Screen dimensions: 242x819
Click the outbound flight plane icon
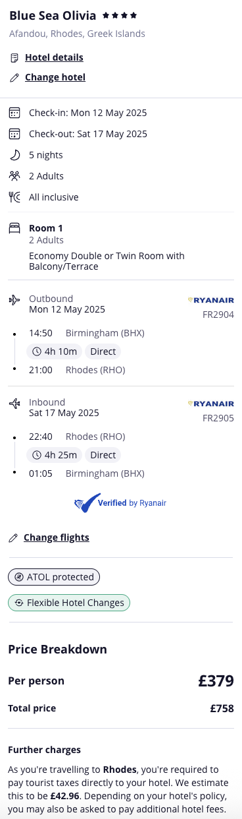(x=14, y=300)
